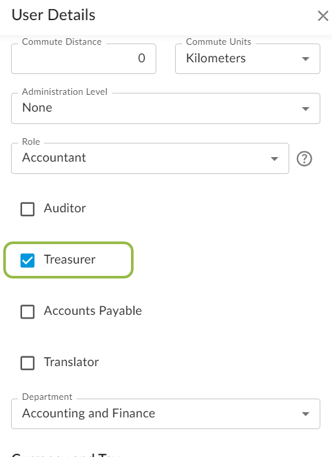Click the Auditor label text
The width and height of the screenshot is (332, 457).
[65, 208]
